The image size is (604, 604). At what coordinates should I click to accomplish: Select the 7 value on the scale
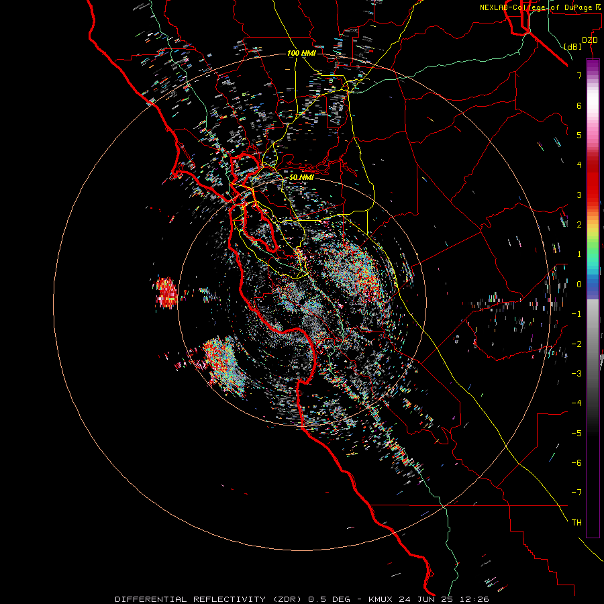pyautogui.click(x=579, y=75)
